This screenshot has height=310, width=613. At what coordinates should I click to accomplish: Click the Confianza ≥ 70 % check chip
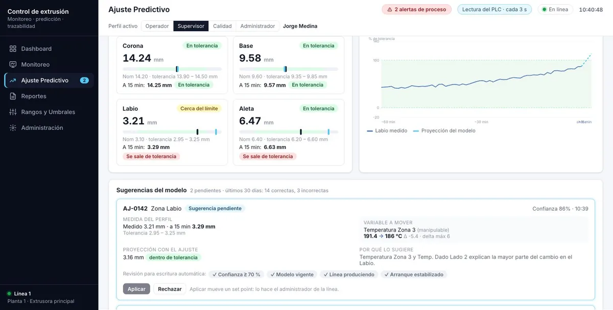[237, 274]
